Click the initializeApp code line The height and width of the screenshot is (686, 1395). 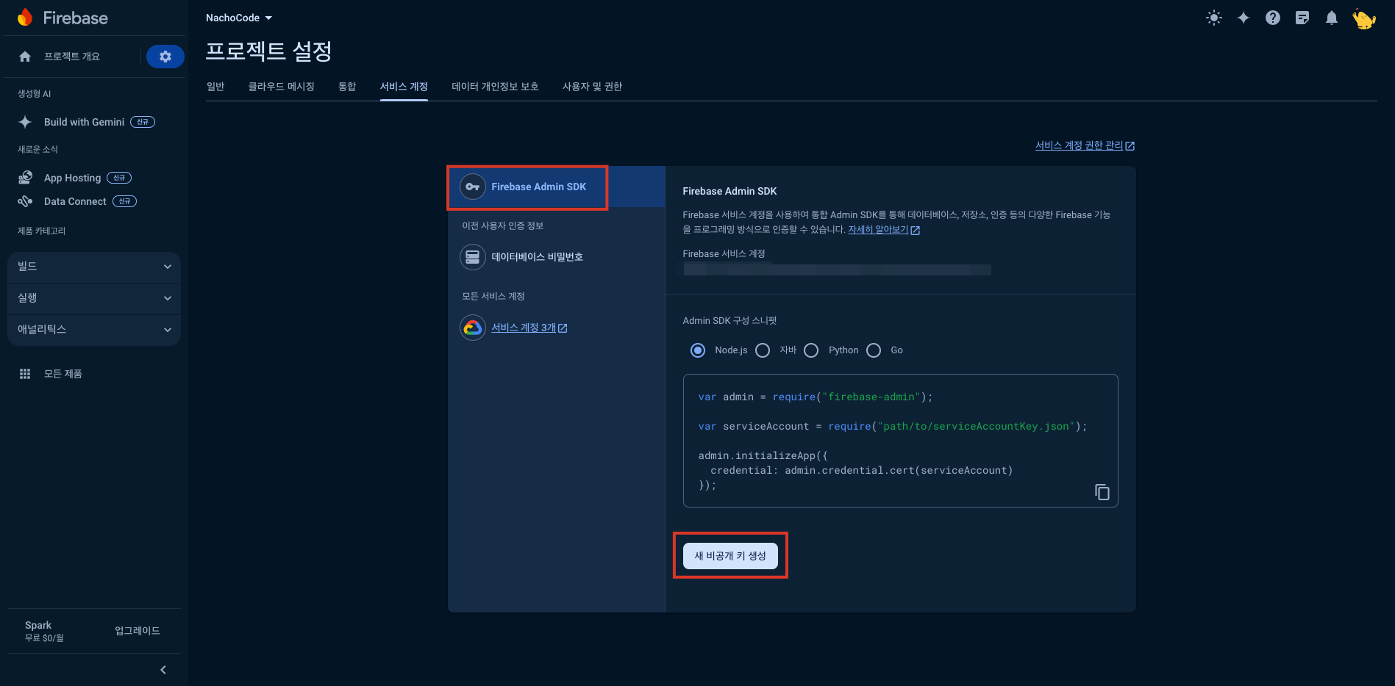point(763,456)
